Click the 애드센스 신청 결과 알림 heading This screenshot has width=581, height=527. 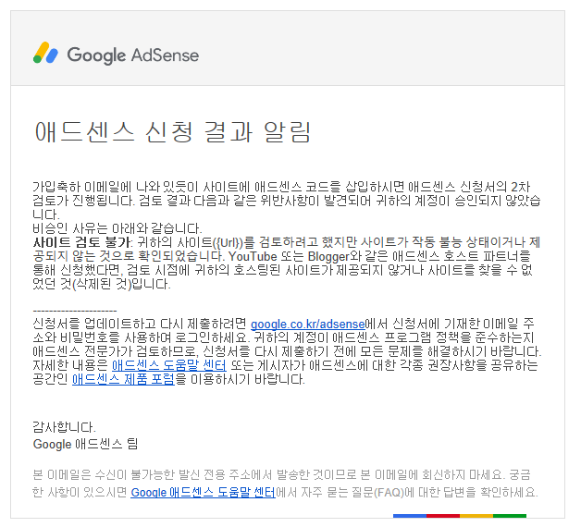coord(173,132)
